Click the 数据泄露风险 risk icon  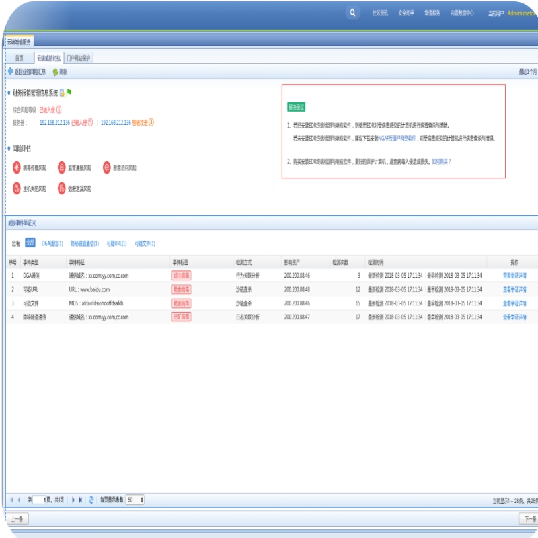click(62, 188)
